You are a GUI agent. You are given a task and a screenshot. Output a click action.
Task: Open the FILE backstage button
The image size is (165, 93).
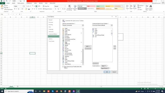point(2,3)
